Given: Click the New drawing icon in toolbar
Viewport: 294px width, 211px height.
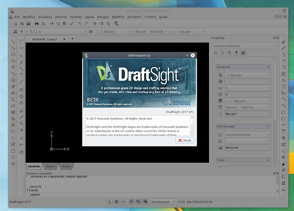Looking at the screenshot, I should [x=15, y=23].
